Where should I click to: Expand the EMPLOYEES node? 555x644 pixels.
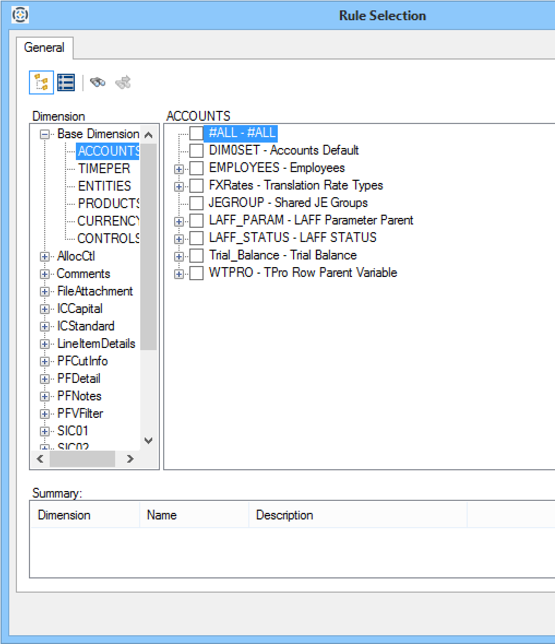[178, 168]
